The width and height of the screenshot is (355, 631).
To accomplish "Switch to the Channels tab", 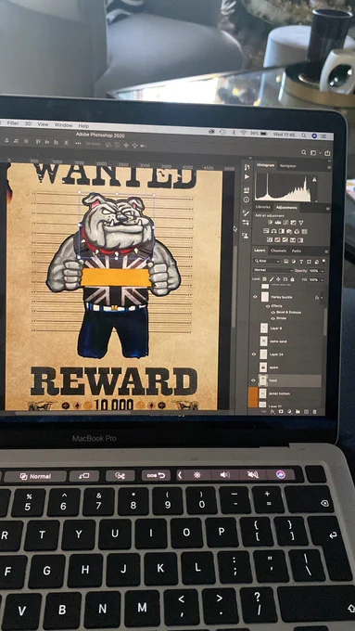I will [279, 251].
